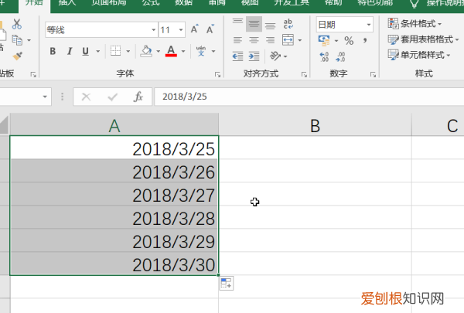Apply percent style
The height and width of the screenshot is (313, 464).
(349, 40)
